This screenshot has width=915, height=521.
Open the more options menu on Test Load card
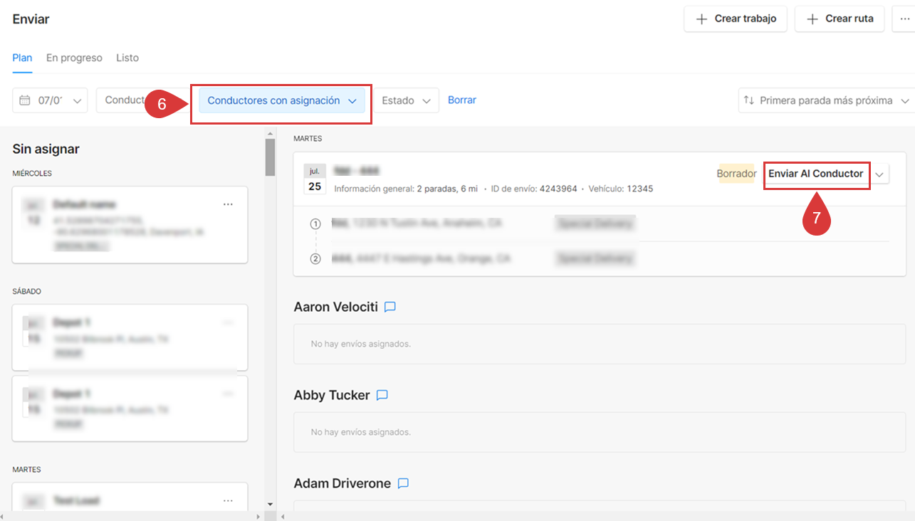click(x=228, y=500)
